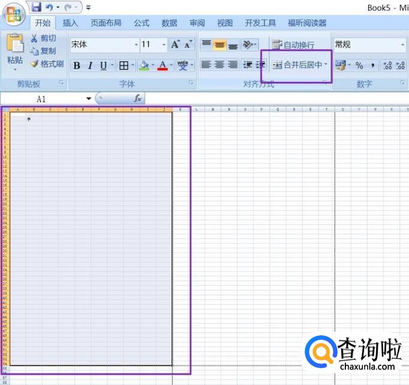This screenshot has height=385, width=409.
Task: Open the font size 11 dropdown
Action: [x=164, y=44]
